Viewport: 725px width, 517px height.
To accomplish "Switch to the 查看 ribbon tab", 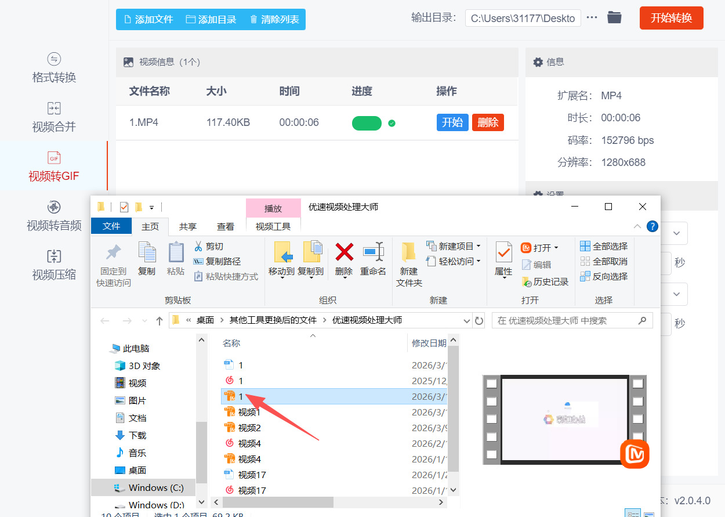I will [x=226, y=227].
